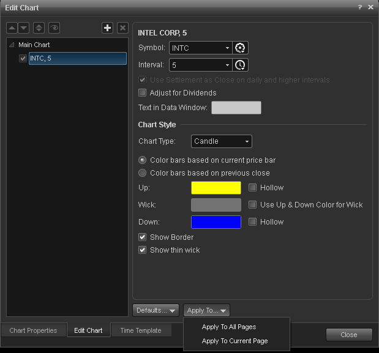Click the eye visibility icon in toolbar
This screenshot has height=353, width=379.
[x=54, y=28]
